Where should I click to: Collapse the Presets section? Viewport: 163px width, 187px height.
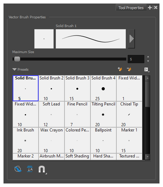[14, 69]
